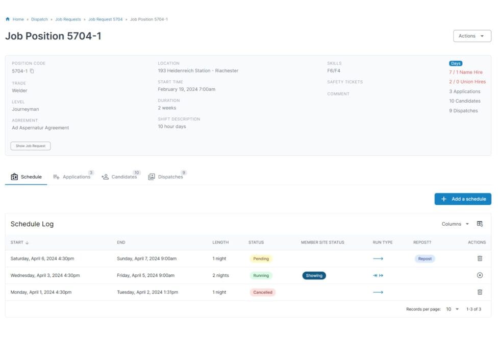Image resolution: width=500 pixels, height=357 pixels.
Task: Change records per page from 10
Action: (451, 309)
